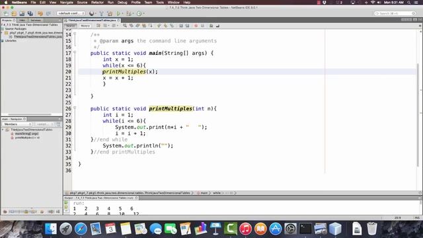Toggle Rectangular Selection editor icon
Image resolution: width=423 pixels, height=238 pixels.
[x=150, y=26]
